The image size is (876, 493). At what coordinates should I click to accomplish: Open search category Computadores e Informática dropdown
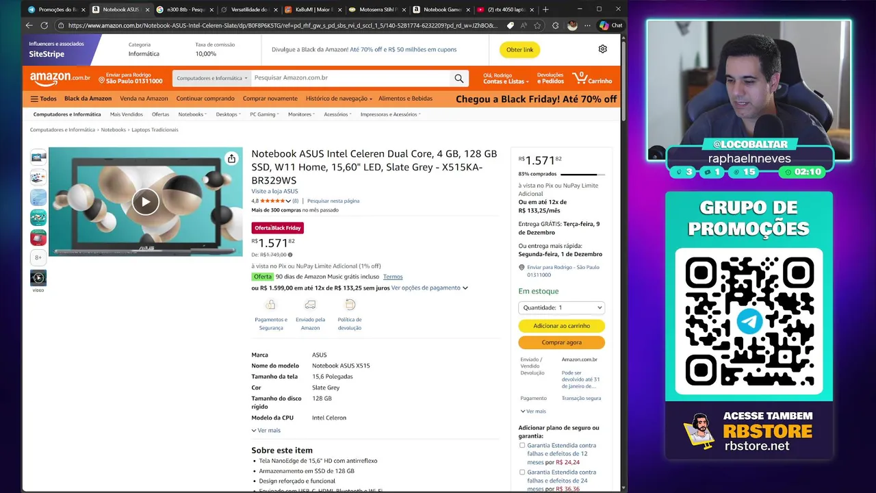tap(211, 78)
